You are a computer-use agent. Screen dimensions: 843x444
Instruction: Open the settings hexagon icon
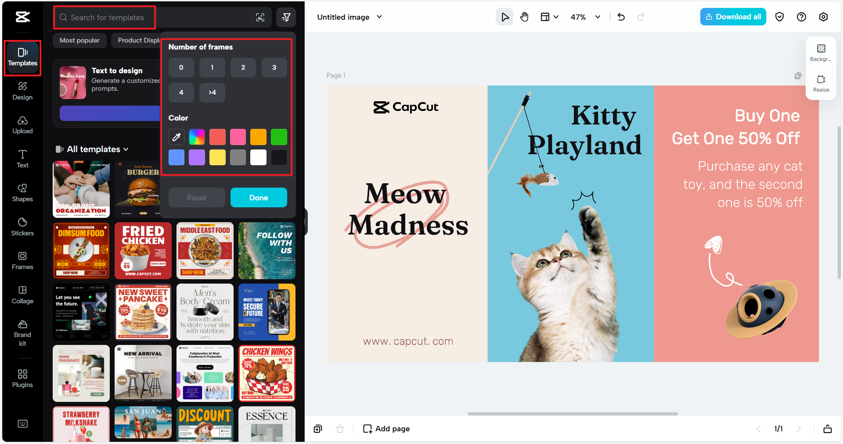pyautogui.click(x=823, y=17)
